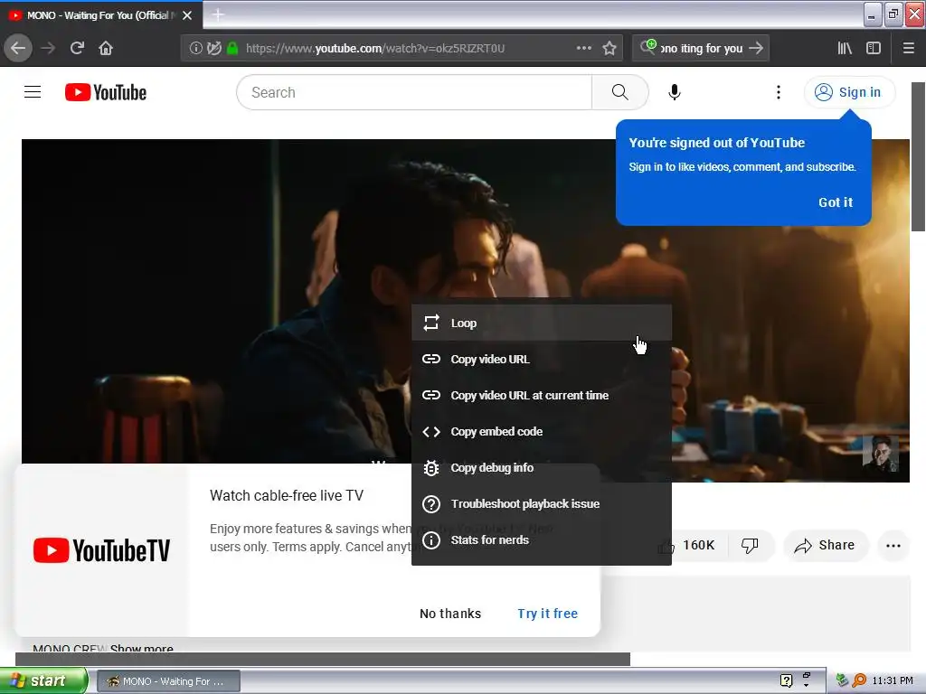Viewport: 926px width, 694px height.
Task: Open Windows Start button
Action: click(x=43, y=680)
